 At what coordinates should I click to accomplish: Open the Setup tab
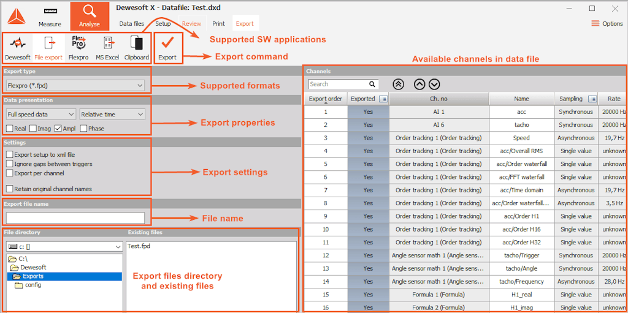point(163,24)
